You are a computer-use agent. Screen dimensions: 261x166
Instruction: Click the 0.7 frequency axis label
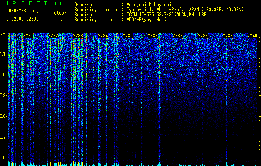(3, 137)
